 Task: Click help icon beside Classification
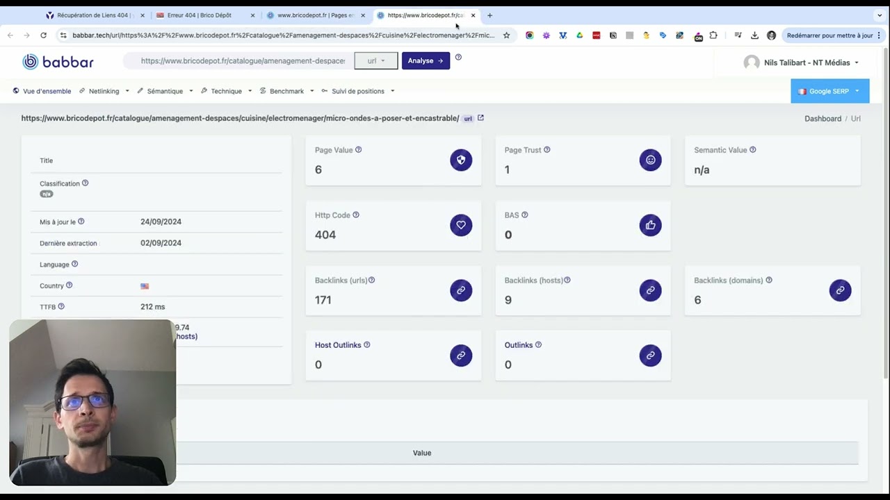(x=86, y=183)
